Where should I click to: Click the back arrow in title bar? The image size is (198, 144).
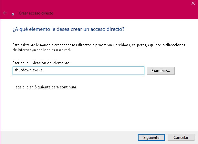5,13
